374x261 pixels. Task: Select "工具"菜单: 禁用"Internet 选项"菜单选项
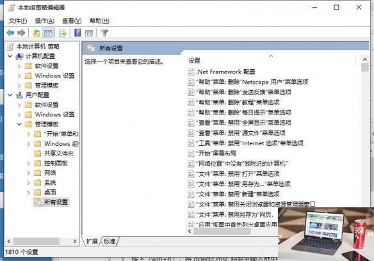coord(250,143)
